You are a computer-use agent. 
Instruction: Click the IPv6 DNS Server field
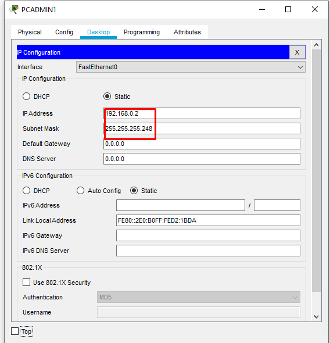pos(208,251)
